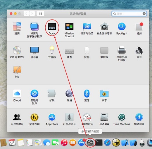The width and height of the screenshot is (152, 149).
Task: Open App Store icon in the Dock
Action: (81, 142)
